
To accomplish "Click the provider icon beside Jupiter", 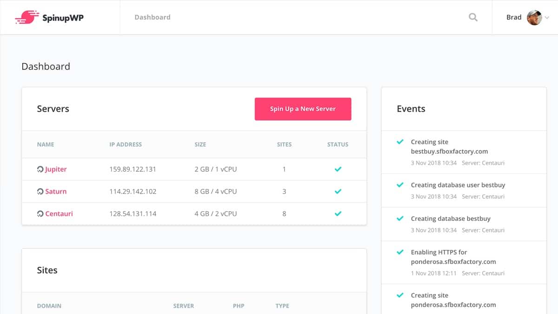I will pos(40,169).
